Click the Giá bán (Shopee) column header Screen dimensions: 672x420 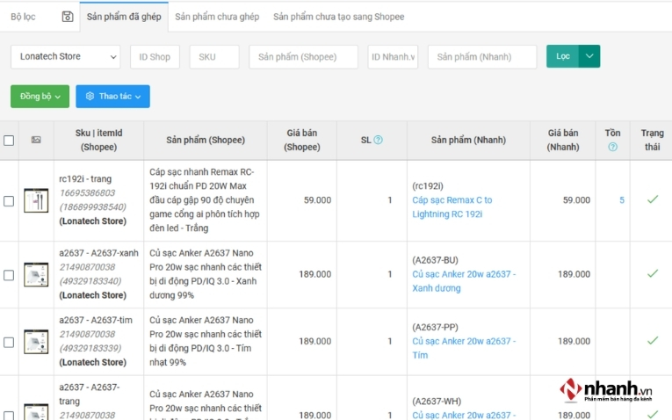(301, 140)
